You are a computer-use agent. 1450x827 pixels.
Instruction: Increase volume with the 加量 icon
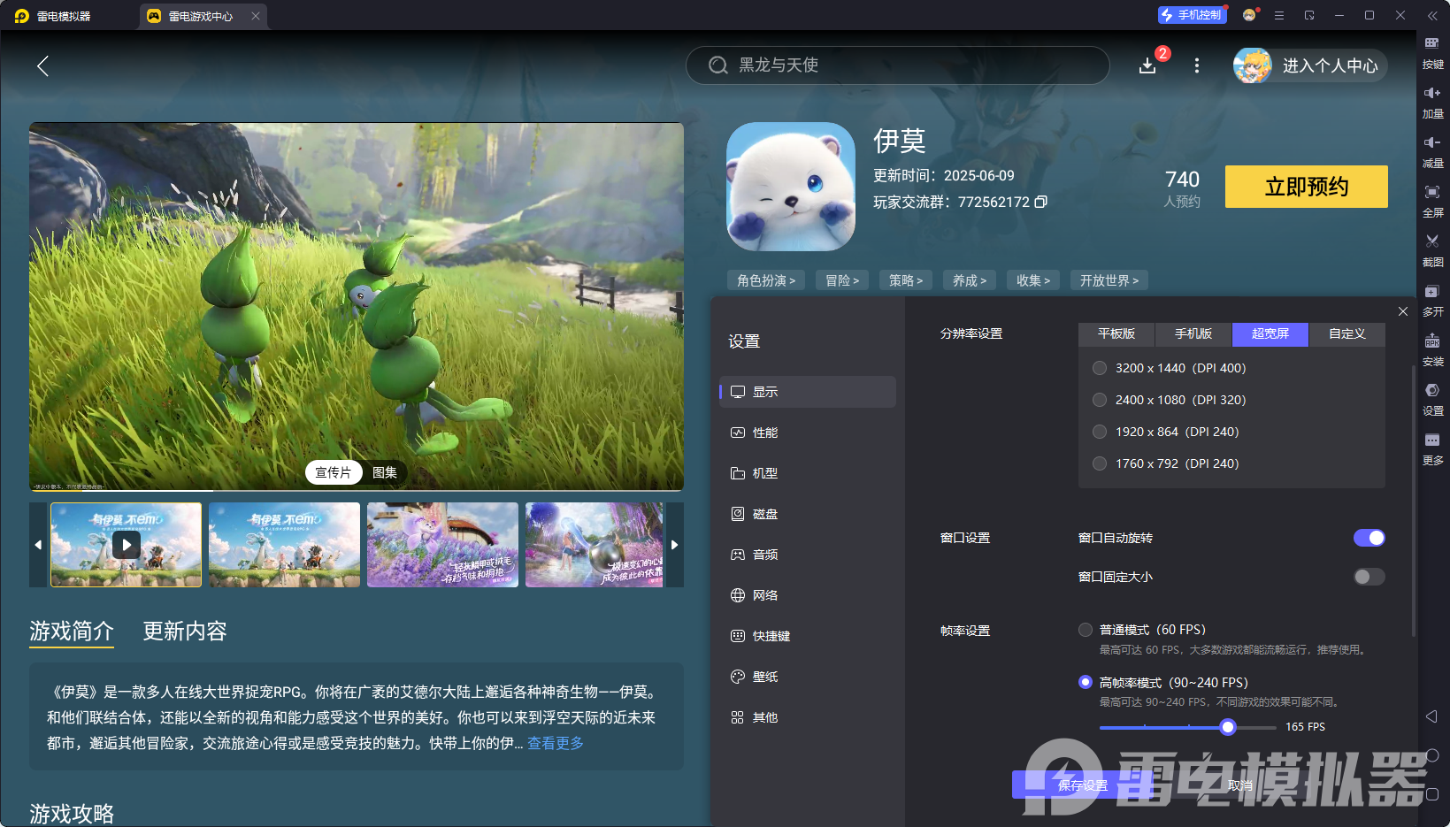click(x=1433, y=102)
